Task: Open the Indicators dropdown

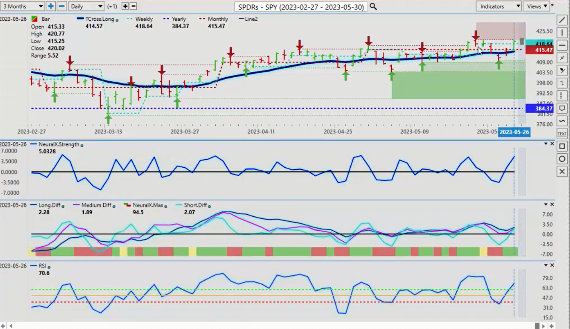Action: [x=499, y=6]
